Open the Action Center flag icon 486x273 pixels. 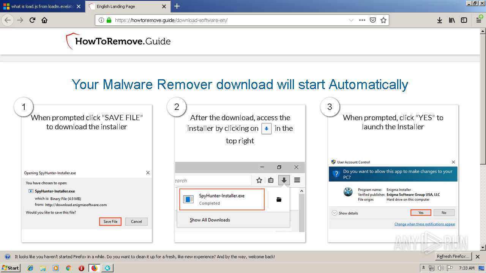pos(450,268)
